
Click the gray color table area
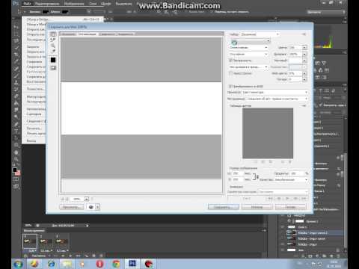(x=268, y=133)
